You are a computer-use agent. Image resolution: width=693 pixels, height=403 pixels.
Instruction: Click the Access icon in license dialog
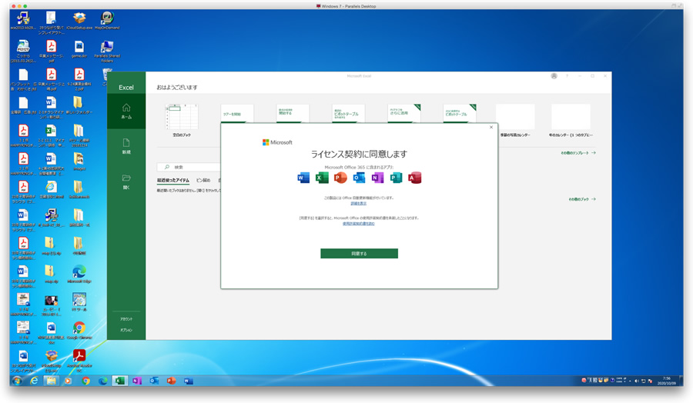click(414, 178)
